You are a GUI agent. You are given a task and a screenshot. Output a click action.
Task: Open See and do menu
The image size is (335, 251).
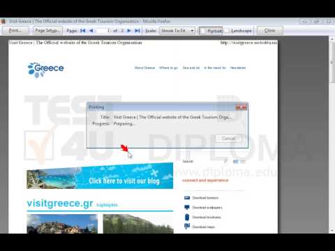coord(191,68)
